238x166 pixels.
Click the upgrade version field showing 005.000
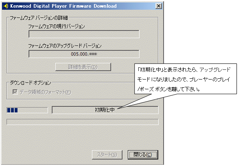tap(84, 54)
